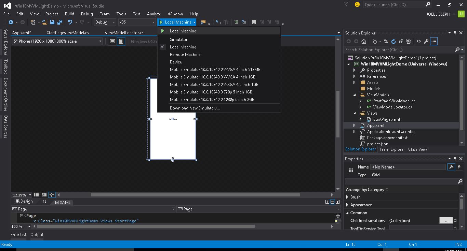Click the Undo arrow icon

(70, 22)
